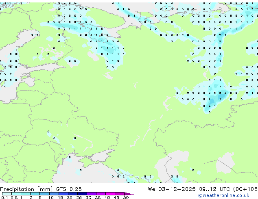Select the 5–10 mm legend swatch

pos(44,194)
